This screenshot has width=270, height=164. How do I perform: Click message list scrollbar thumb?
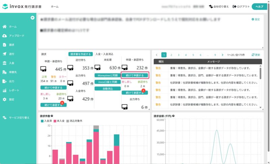(x=260, y=73)
